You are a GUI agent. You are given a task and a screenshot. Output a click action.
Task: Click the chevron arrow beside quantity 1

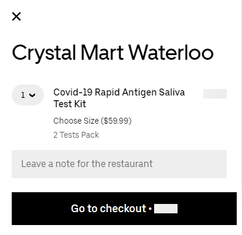point(32,95)
